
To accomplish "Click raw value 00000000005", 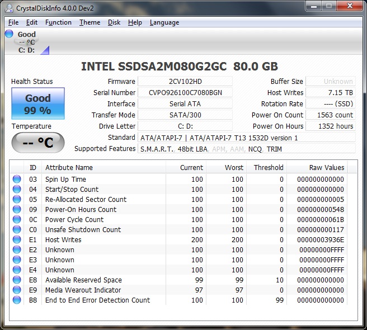I will [x=321, y=200].
